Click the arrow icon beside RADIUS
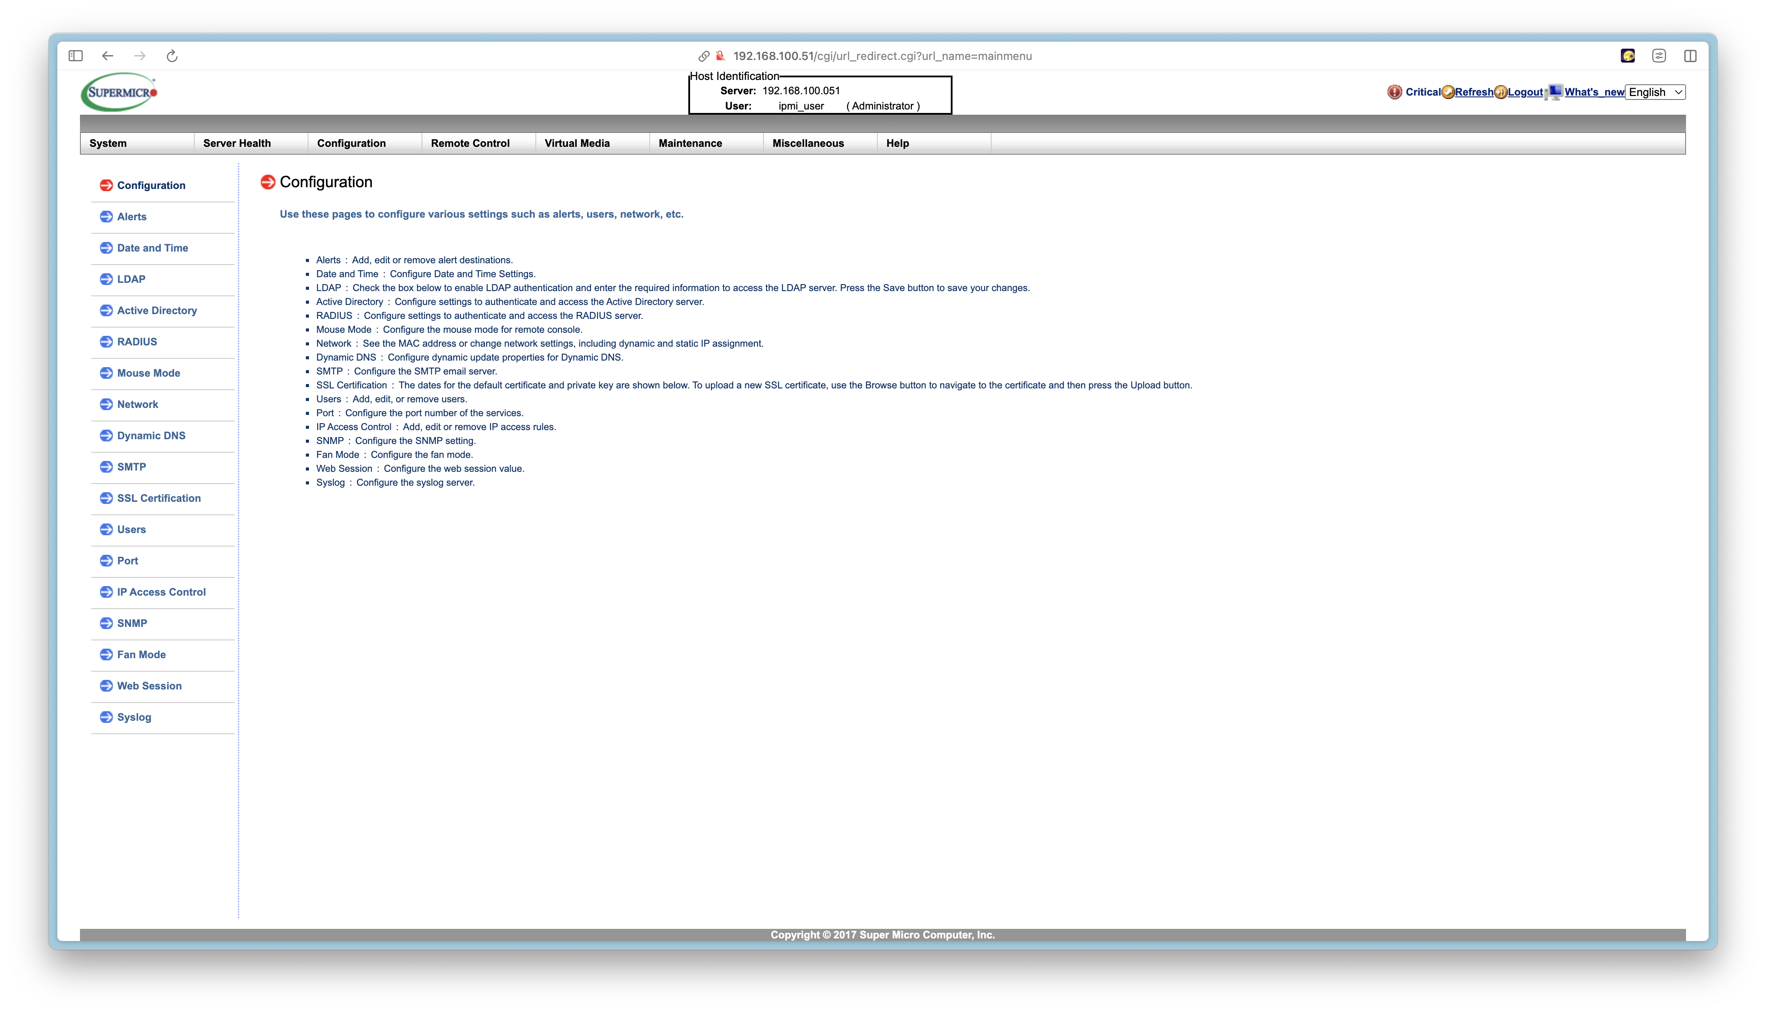 pyautogui.click(x=106, y=342)
